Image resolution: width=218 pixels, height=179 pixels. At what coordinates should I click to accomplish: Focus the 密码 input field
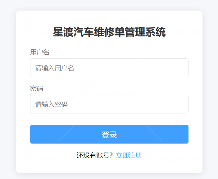pos(109,104)
